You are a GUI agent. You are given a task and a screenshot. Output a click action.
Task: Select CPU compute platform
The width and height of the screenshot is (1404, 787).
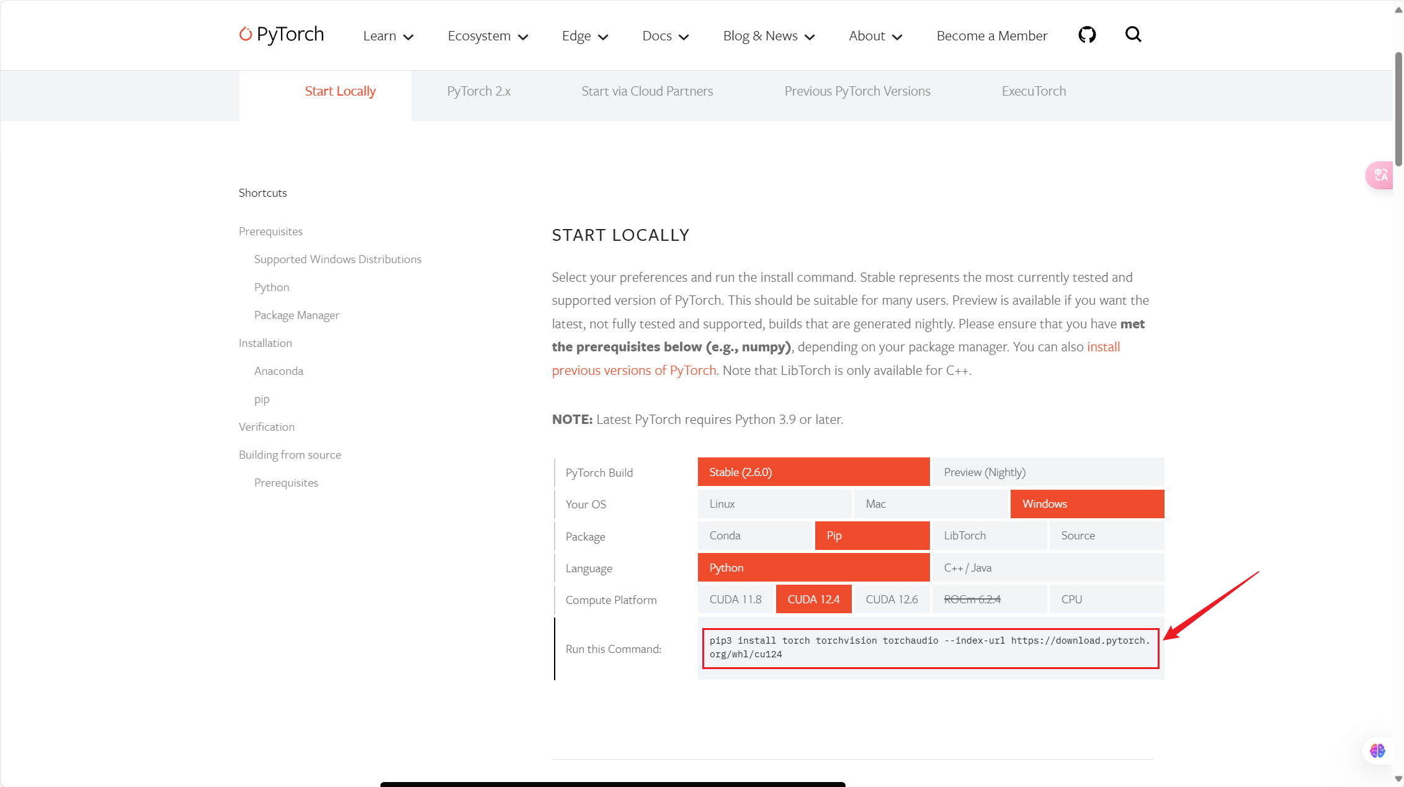[1107, 599]
